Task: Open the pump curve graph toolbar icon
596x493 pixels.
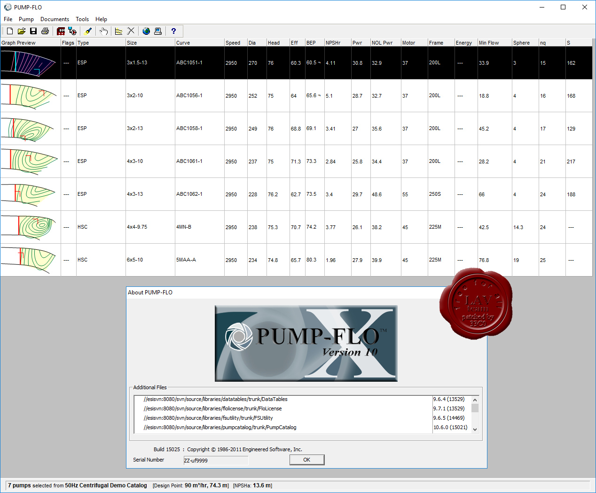Action: coord(119,31)
